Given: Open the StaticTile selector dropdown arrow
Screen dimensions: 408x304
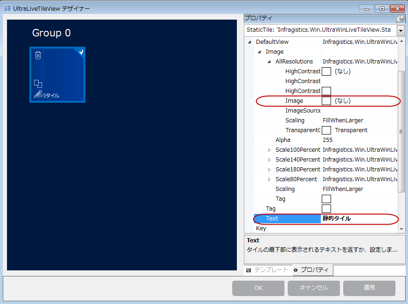Looking at the screenshot, I should tap(400, 30).
